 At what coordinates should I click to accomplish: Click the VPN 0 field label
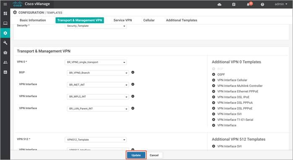click(x=22, y=62)
